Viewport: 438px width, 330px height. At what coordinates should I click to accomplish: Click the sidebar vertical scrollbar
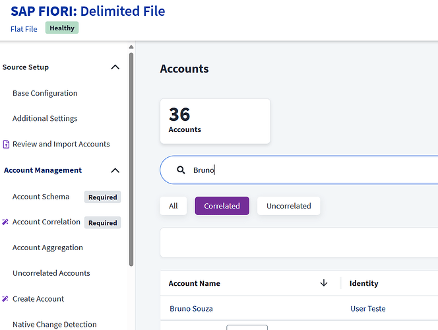point(131,158)
